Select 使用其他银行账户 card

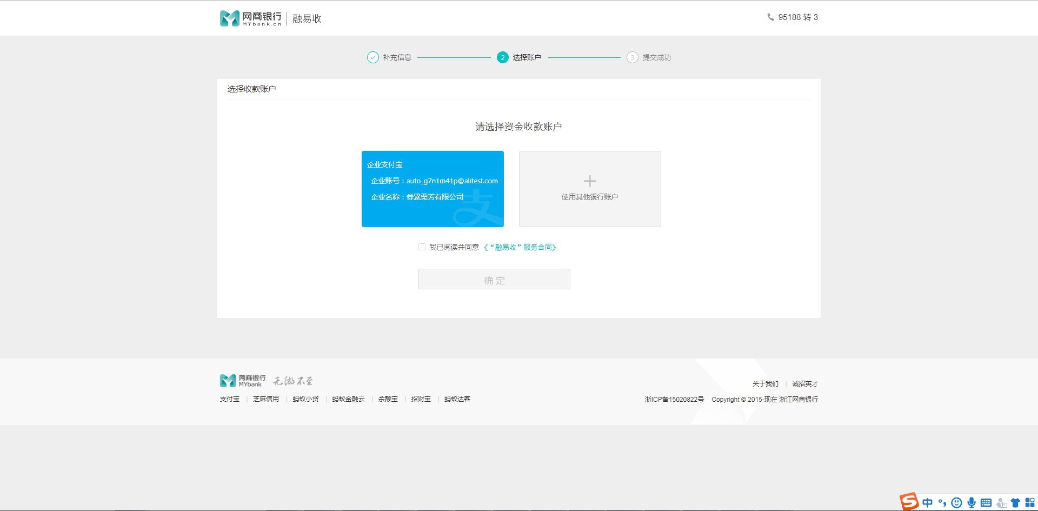[590, 189]
